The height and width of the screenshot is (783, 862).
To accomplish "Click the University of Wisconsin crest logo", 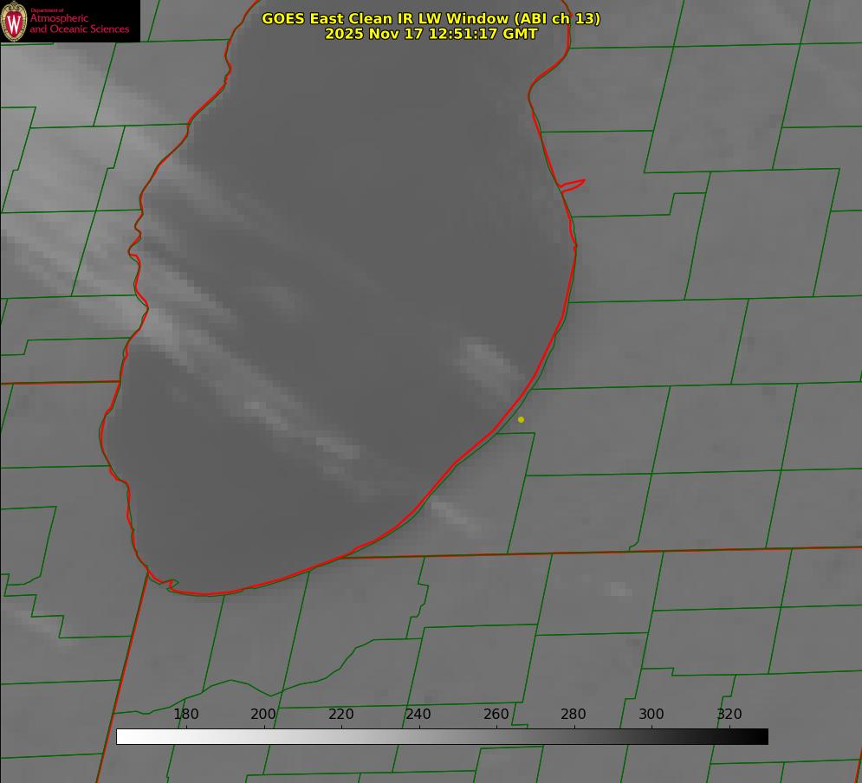I will 14,21.
